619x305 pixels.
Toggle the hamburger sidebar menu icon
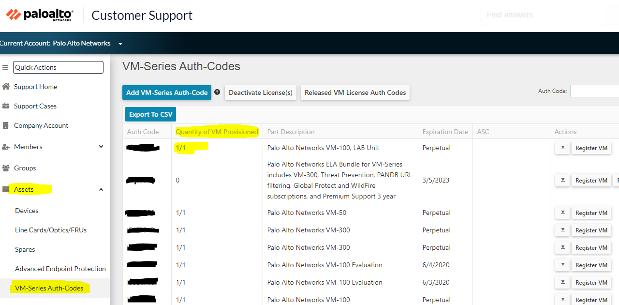tap(6, 67)
